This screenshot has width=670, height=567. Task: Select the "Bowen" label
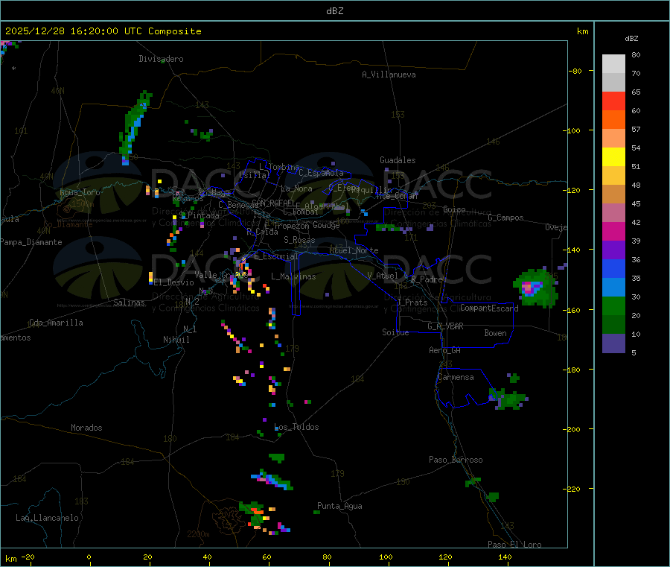pos(496,333)
